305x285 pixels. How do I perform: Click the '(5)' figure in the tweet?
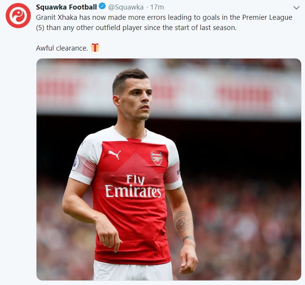tap(40, 28)
